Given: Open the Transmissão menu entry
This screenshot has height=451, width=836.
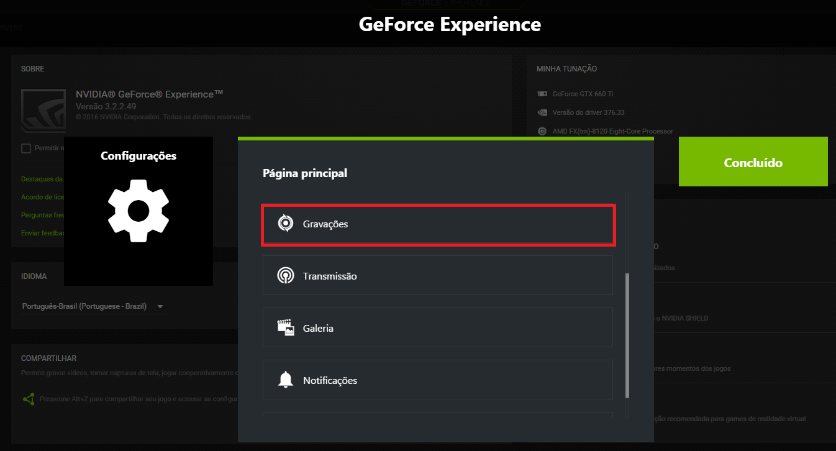Looking at the screenshot, I should coord(438,276).
